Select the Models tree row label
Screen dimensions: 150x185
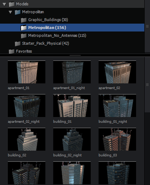tap(22, 4)
